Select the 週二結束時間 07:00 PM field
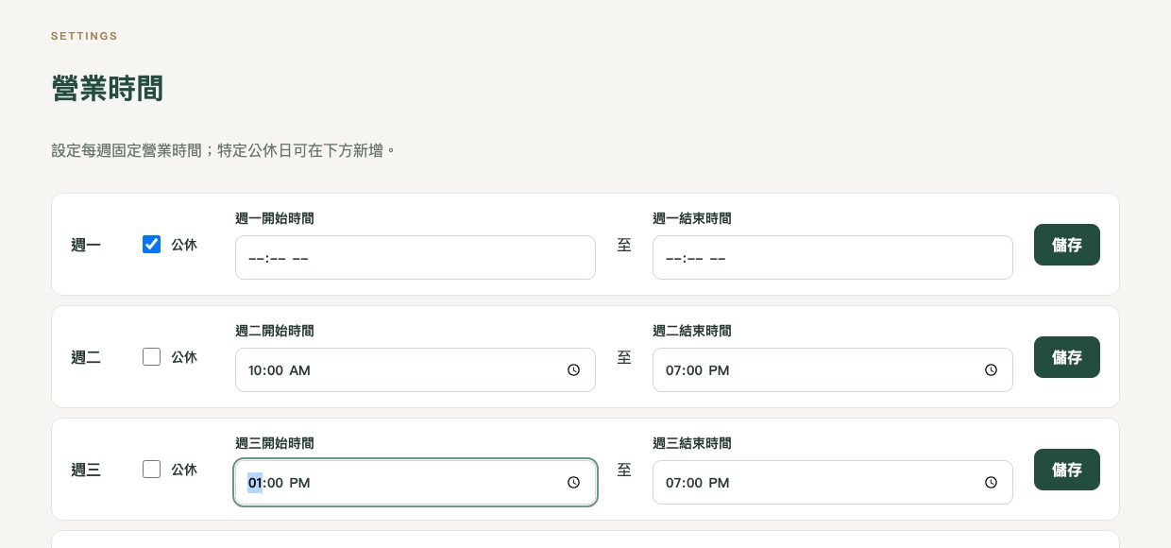Image resolution: width=1171 pixels, height=548 pixels. 833,370
